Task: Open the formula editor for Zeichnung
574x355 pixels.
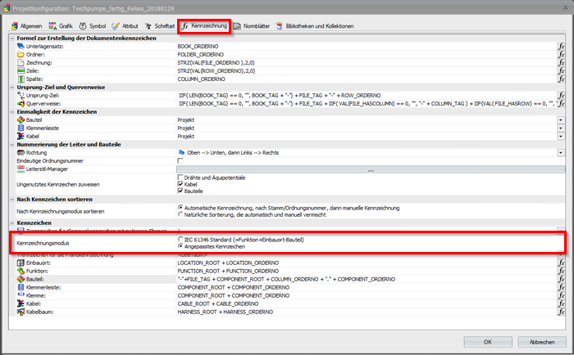Action: click(561, 63)
